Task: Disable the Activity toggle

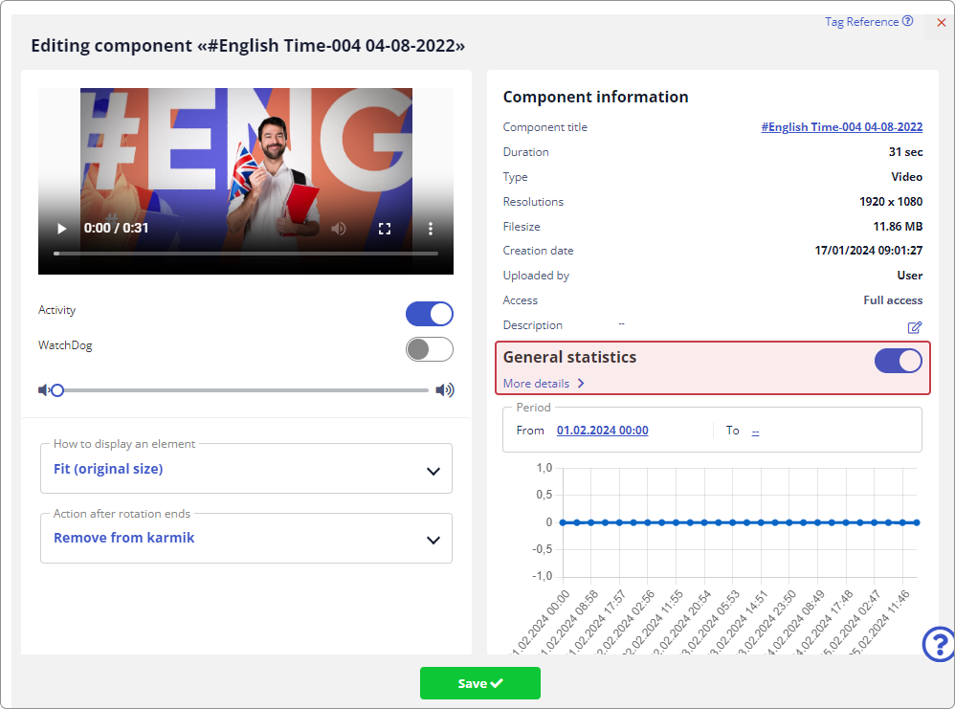Action: tap(430, 314)
